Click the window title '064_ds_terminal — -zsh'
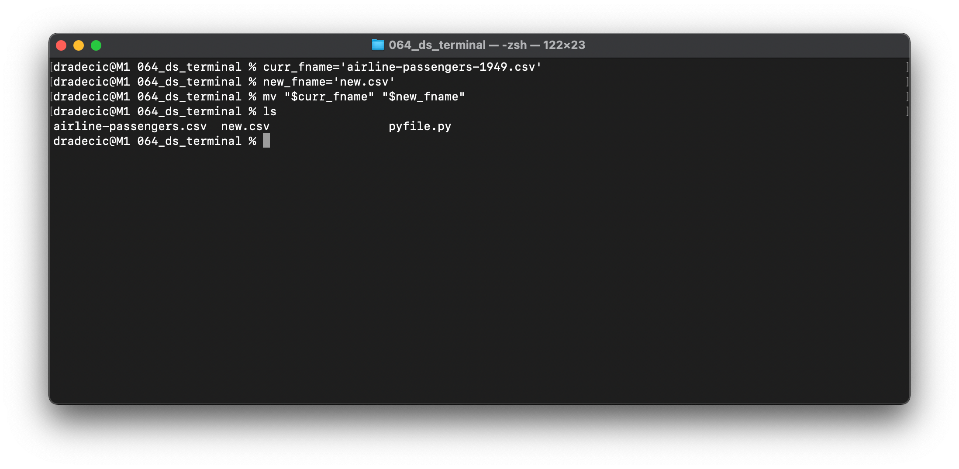Screen dimensions: 959x469 pos(458,45)
